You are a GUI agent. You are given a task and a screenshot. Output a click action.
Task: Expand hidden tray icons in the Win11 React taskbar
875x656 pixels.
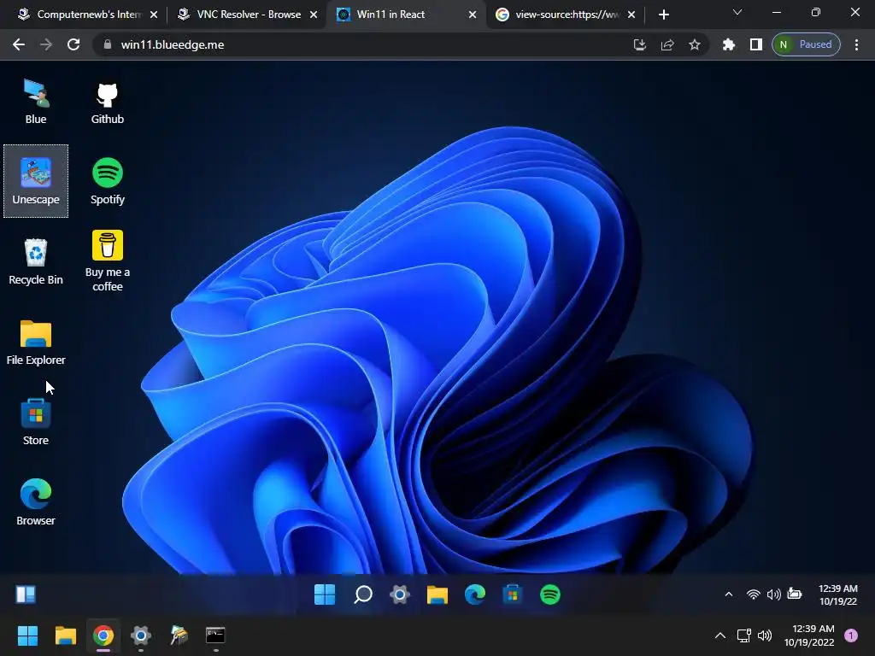pyautogui.click(x=729, y=594)
